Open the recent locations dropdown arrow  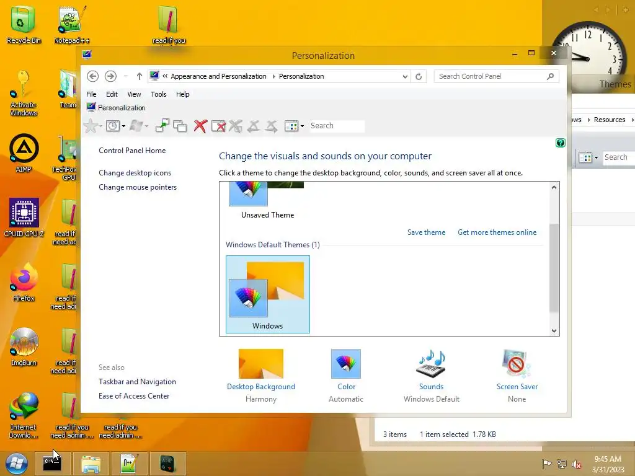tap(125, 76)
